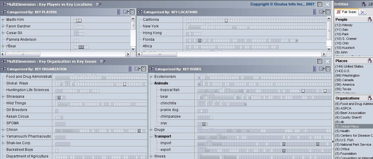Collapse the KEY PLAYERS panel with double chevron
This screenshot has width=373, height=159.
pyautogui.click(x=132, y=12)
